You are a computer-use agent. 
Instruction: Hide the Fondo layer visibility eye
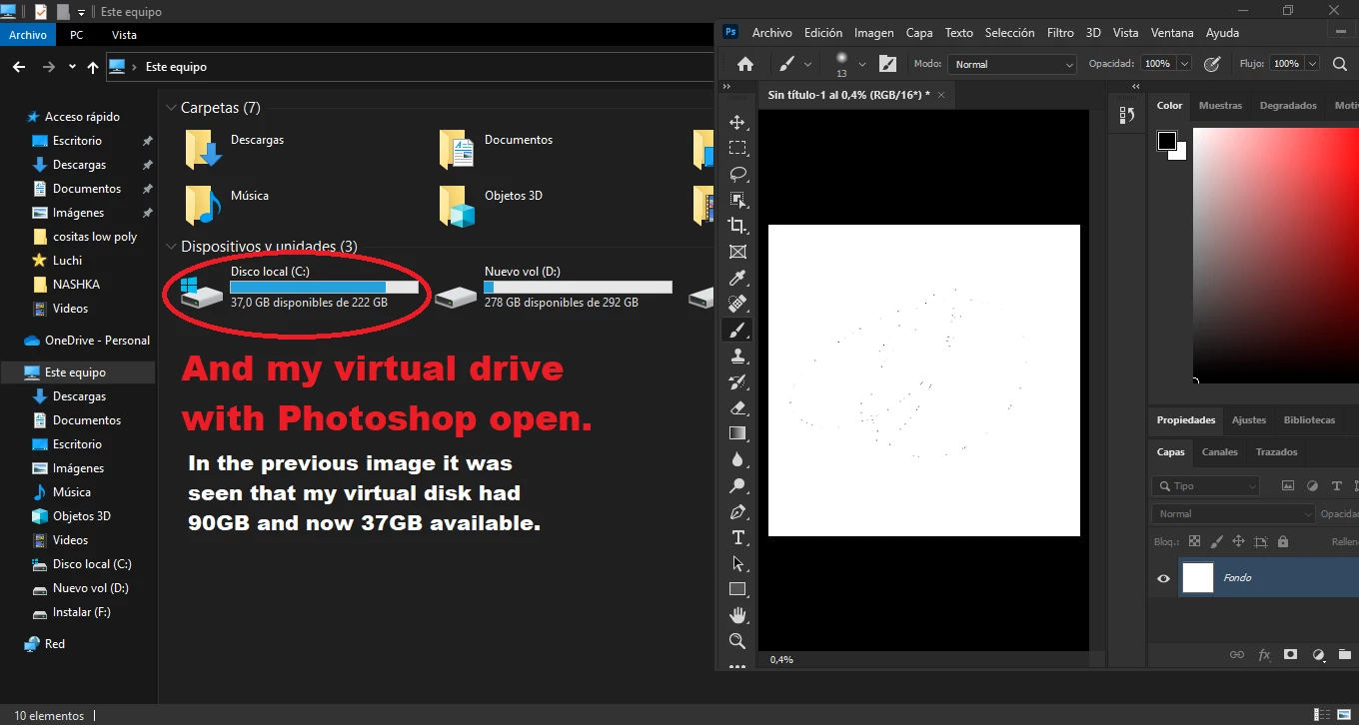(x=1163, y=578)
